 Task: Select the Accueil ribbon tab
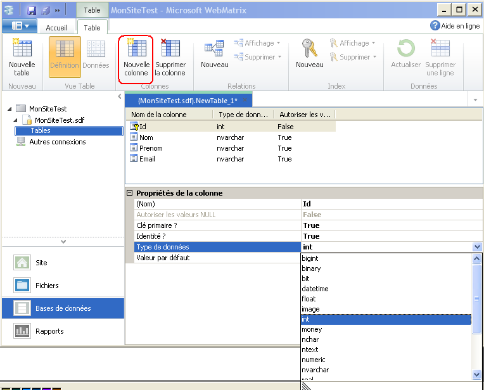point(56,27)
